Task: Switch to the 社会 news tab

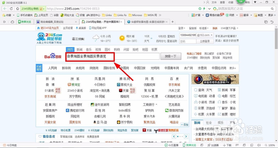Action: coord(209,123)
